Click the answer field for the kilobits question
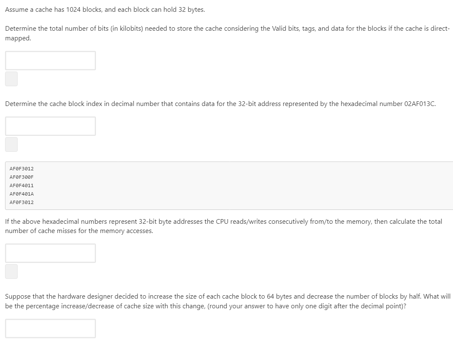453x339 pixels. (50, 60)
